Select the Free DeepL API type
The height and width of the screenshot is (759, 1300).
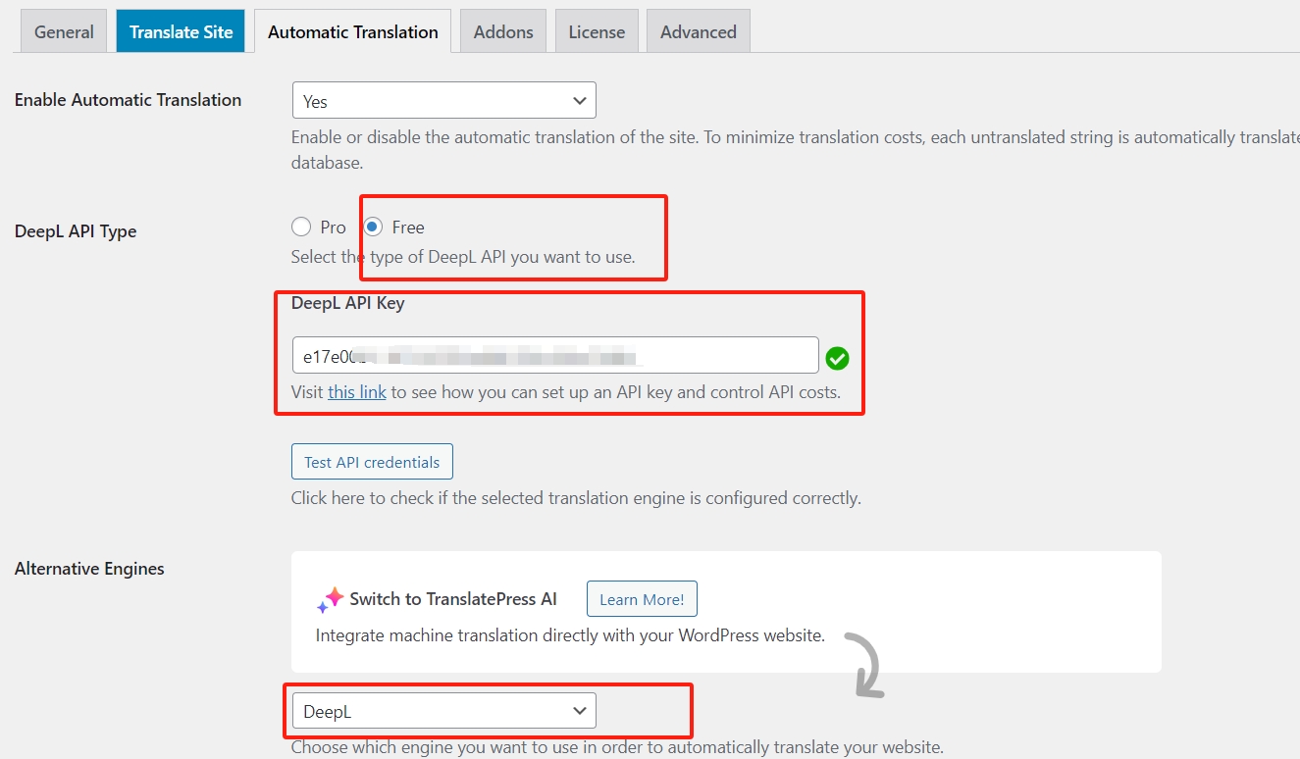[374, 228]
